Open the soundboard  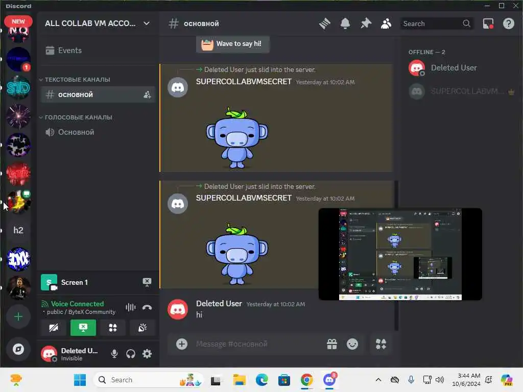click(x=142, y=328)
